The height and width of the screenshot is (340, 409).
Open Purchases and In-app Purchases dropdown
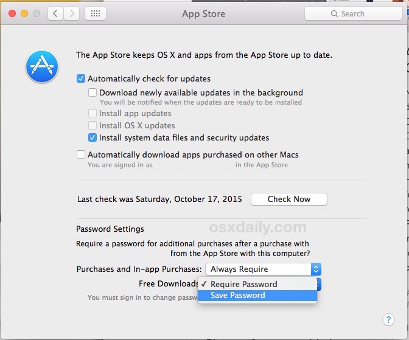coord(263,269)
